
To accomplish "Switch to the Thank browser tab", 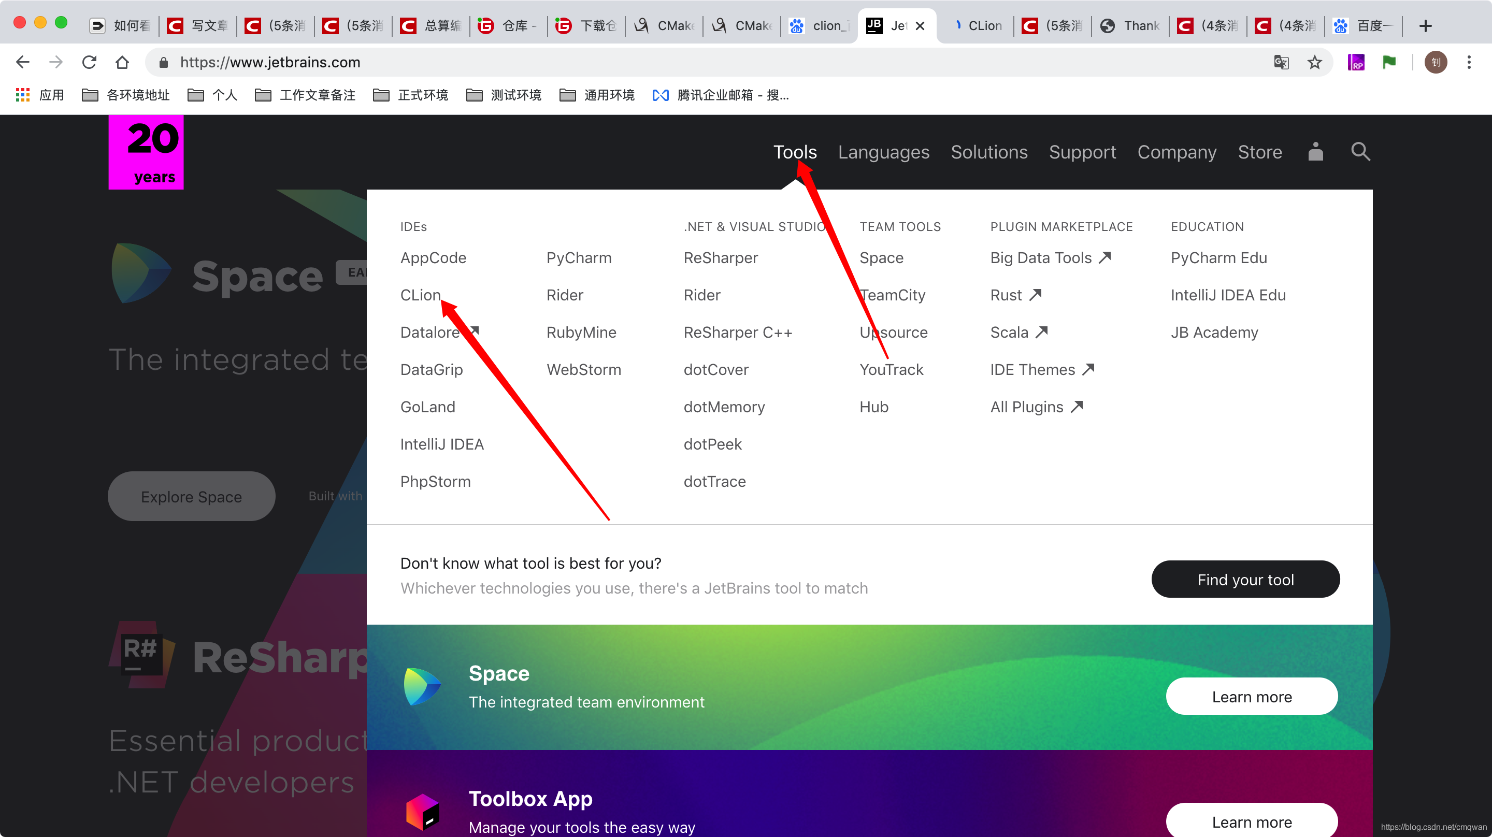I will pos(1130,25).
